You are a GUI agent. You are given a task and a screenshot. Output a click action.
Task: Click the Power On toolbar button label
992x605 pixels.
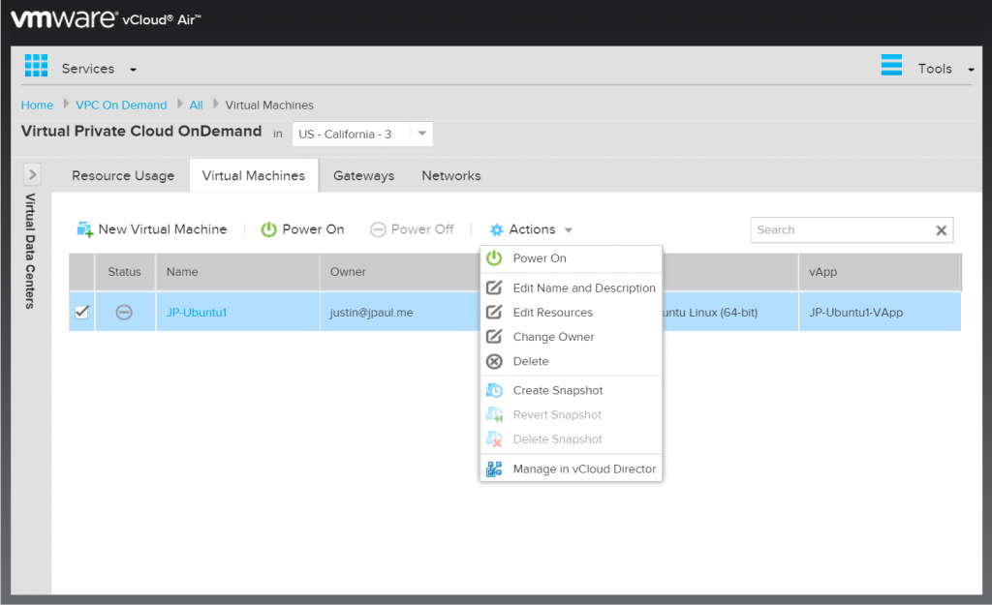pos(313,229)
